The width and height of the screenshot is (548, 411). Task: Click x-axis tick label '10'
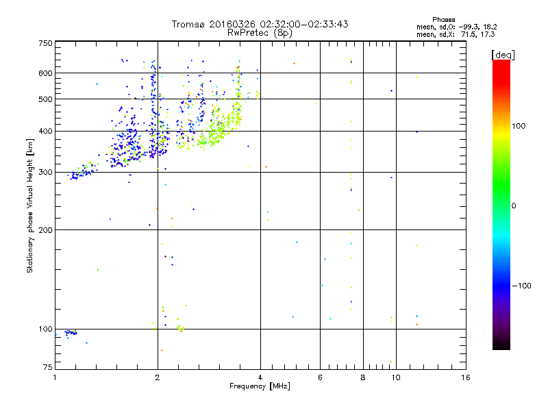tap(396, 377)
